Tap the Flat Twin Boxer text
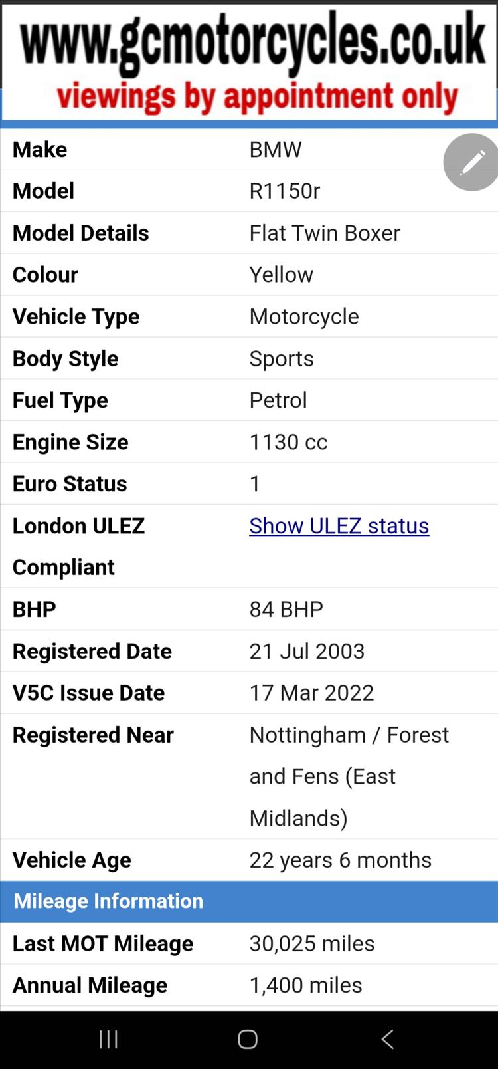Viewport: 498px width, 1069px height. (x=325, y=233)
